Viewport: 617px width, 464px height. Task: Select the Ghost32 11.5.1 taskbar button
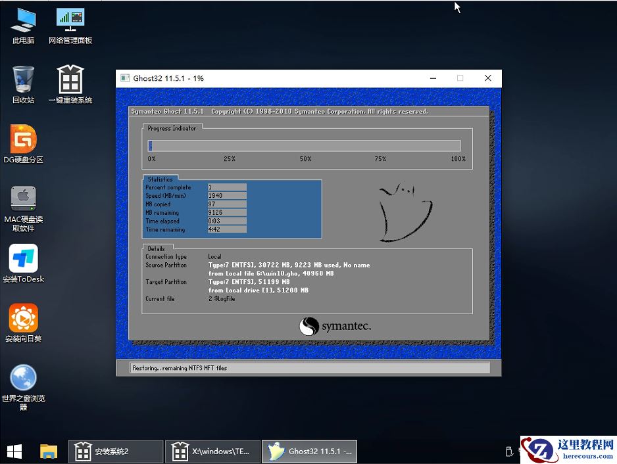(x=309, y=452)
